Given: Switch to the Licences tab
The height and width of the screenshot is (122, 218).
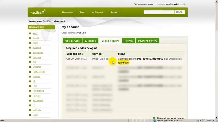Looking at the screenshot, I should (x=91, y=41).
